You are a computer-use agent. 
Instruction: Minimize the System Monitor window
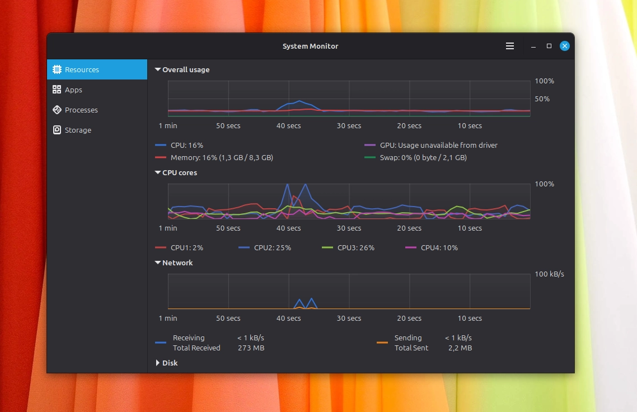tap(533, 46)
